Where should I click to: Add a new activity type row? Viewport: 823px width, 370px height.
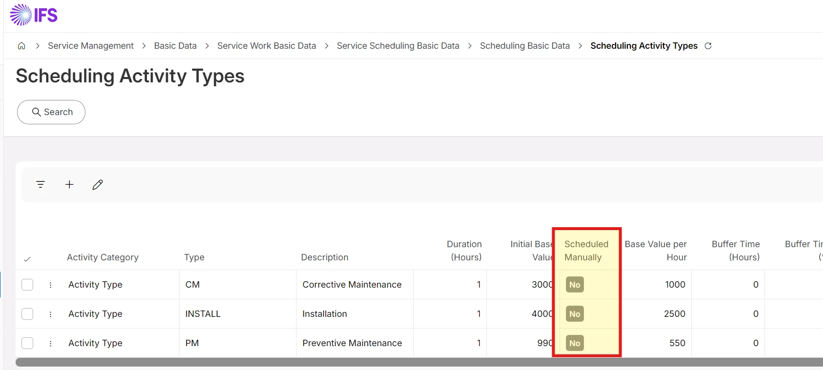[x=69, y=184]
